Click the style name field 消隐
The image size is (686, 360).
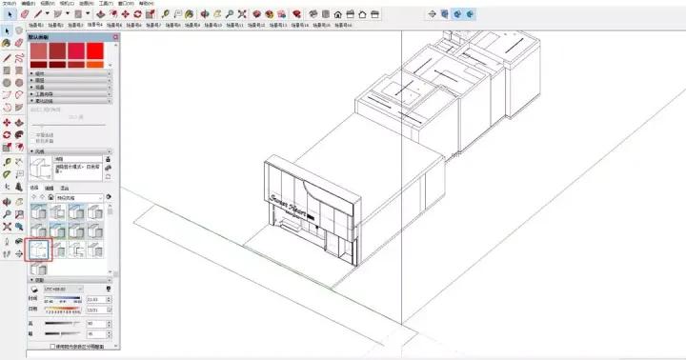[77, 159]
